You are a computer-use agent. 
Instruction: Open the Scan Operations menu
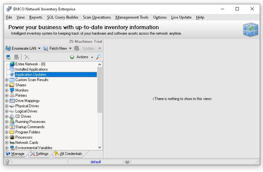pos(97,17)
